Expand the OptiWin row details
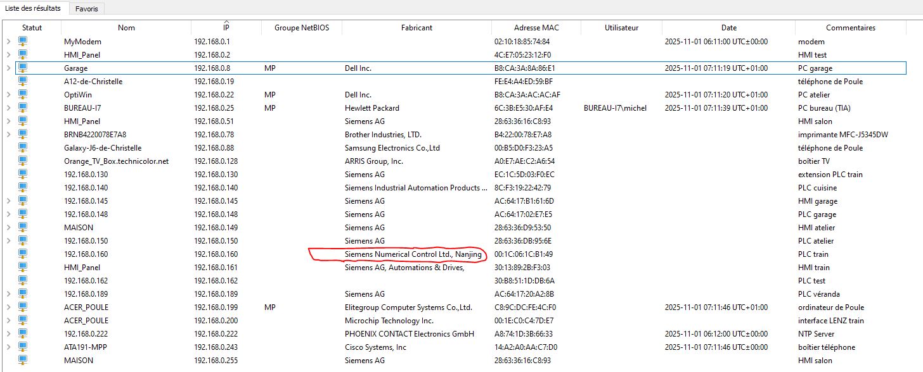Image resolution: width=923 pixels, height=372 pixels. pos(8,95)
